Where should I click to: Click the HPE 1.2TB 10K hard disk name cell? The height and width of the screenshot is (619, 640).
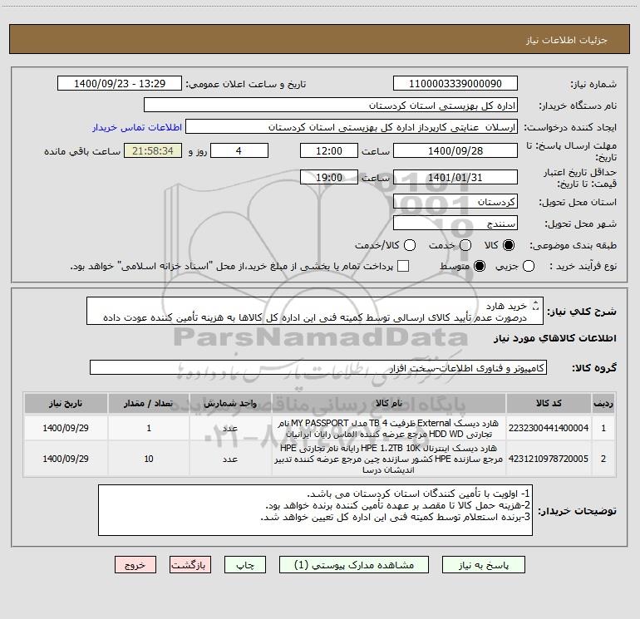pyautogui.click(x=389, y=459)
